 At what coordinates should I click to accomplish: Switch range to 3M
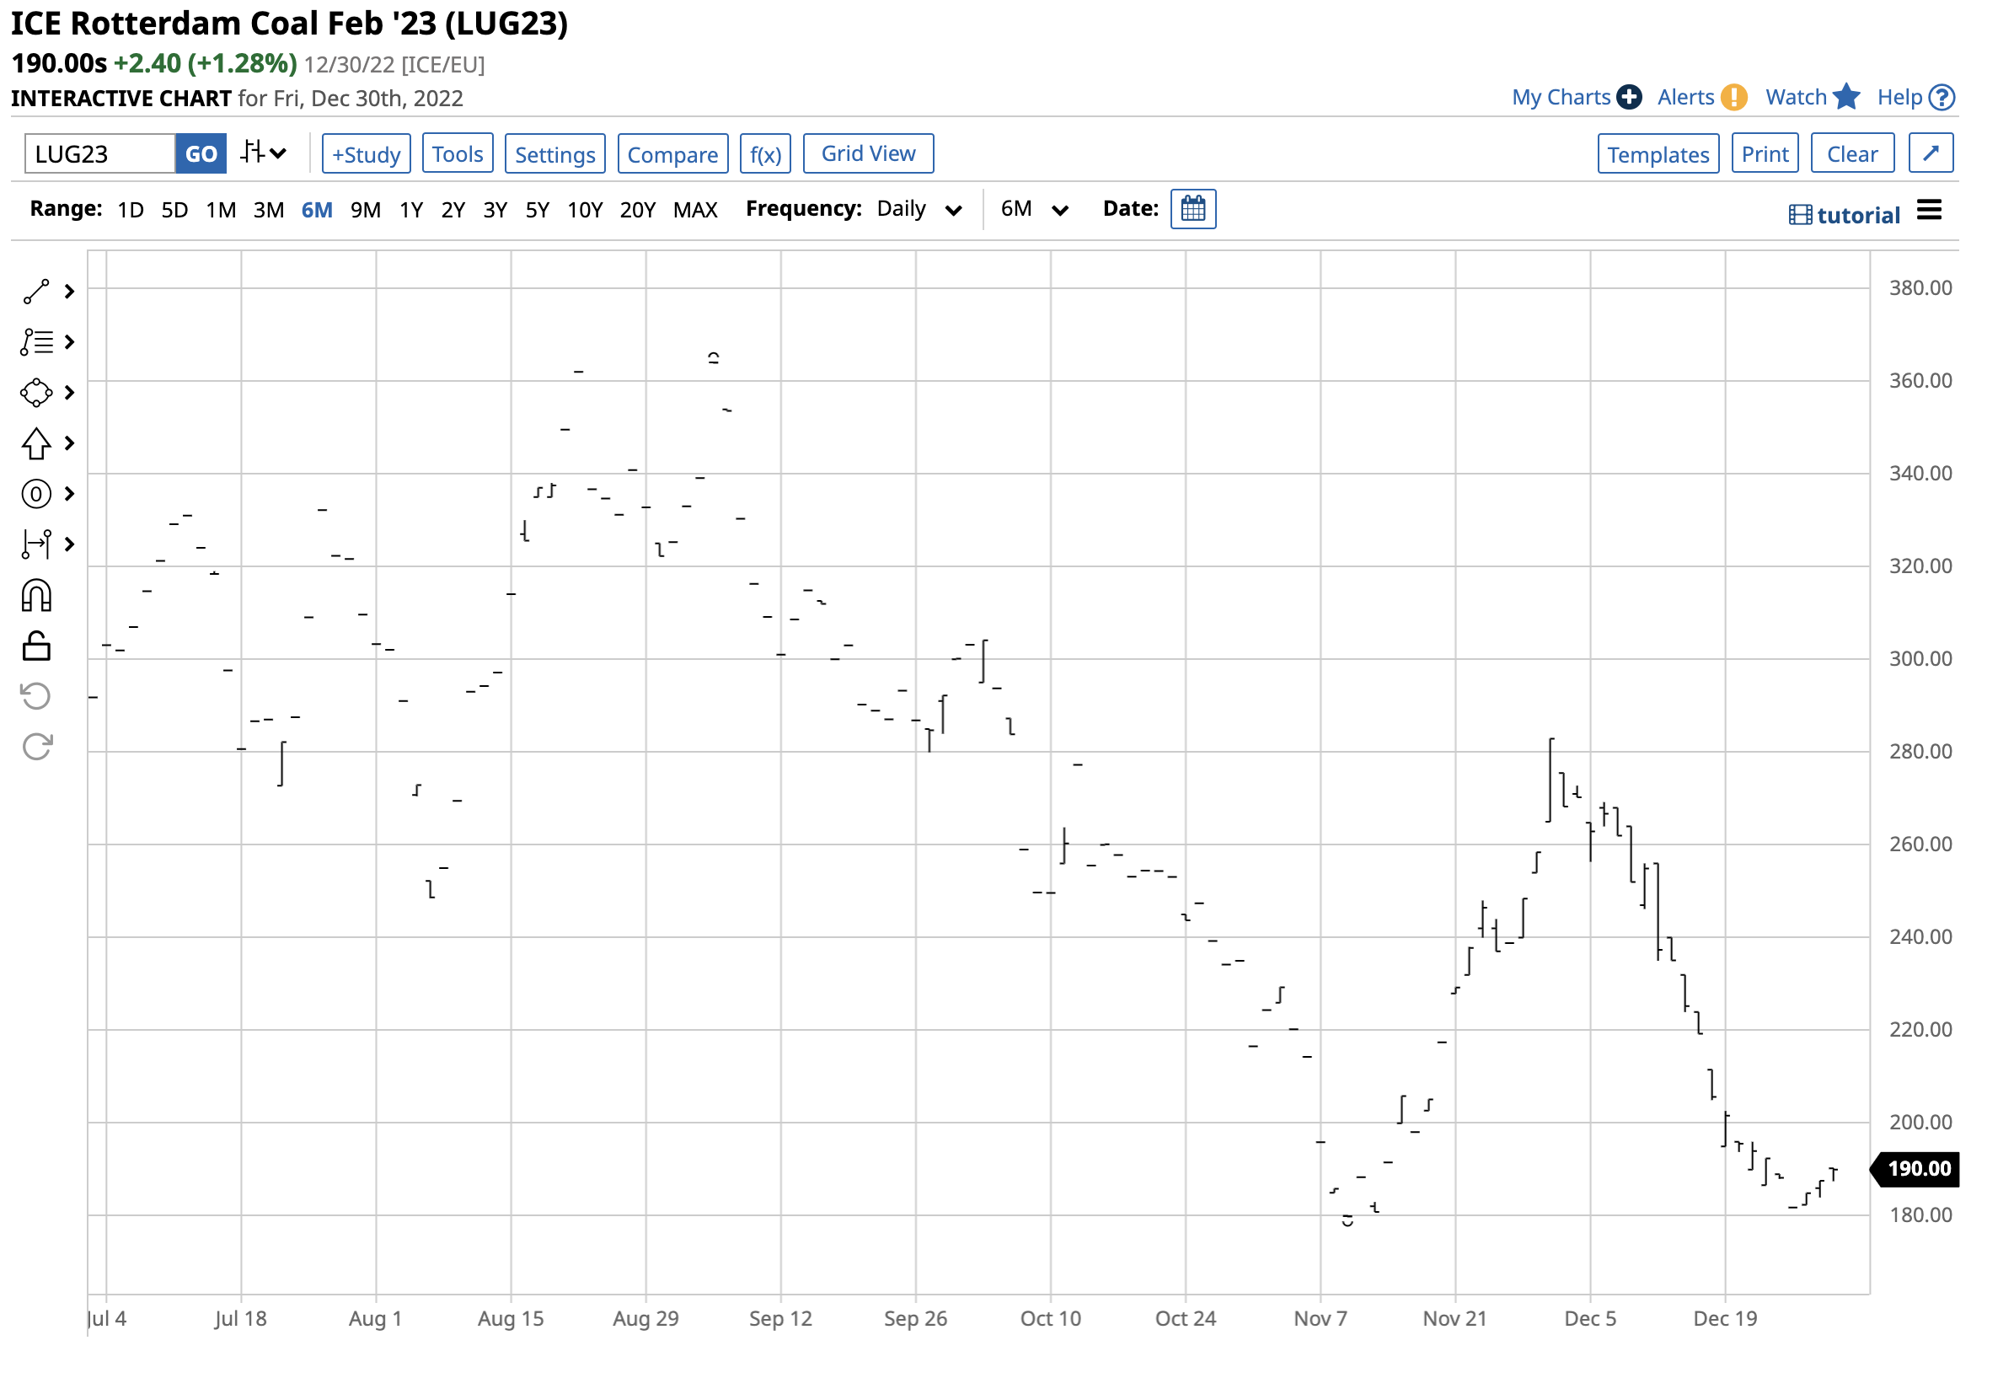pos(269,211)
